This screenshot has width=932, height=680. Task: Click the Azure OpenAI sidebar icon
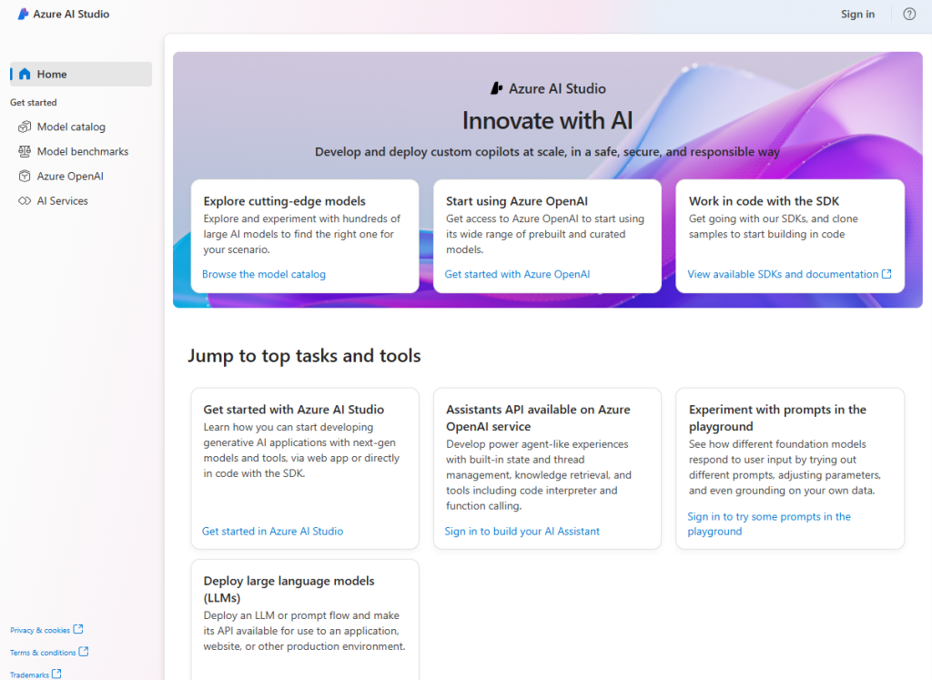[x=25, y=177]
